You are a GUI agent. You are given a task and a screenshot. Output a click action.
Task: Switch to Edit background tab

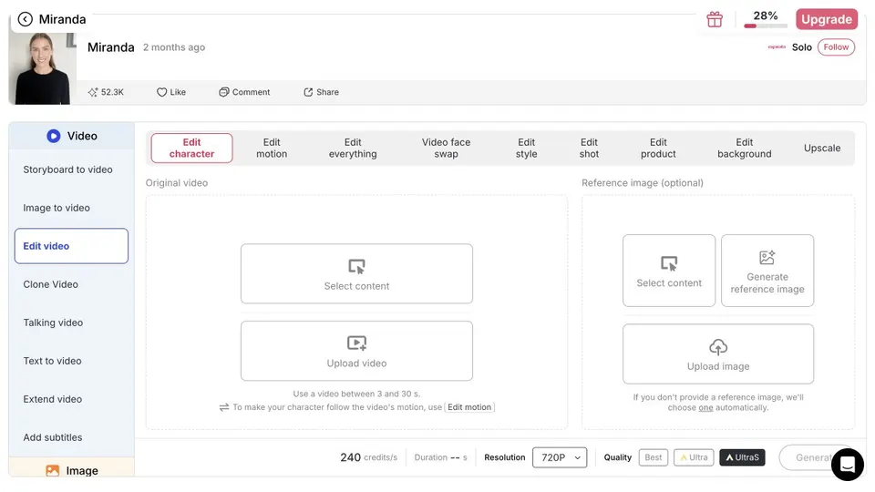pyautogui.click(x=745, y=148)
